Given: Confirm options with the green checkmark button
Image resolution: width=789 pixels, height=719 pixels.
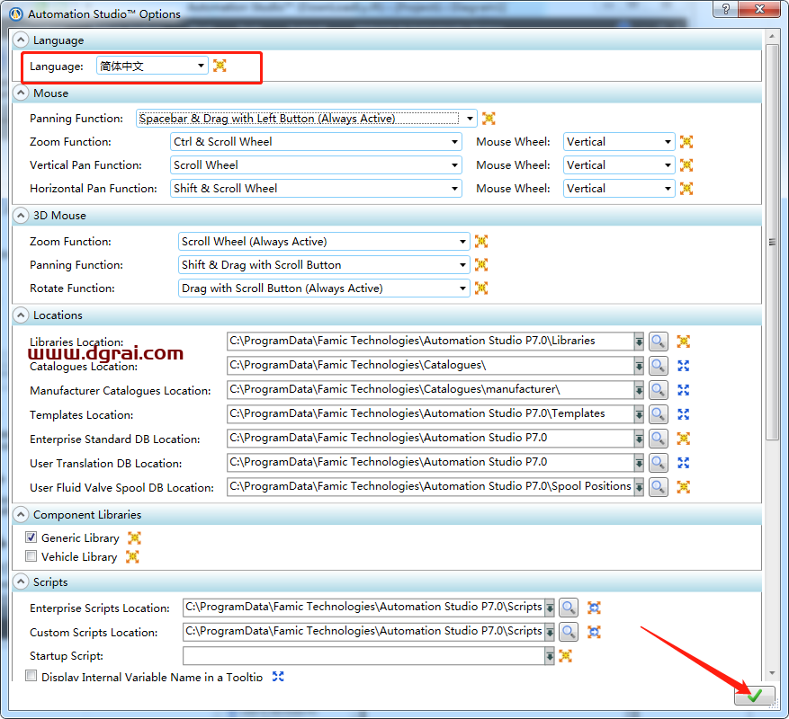Looking at the screenshot, I should click(754, 696).
